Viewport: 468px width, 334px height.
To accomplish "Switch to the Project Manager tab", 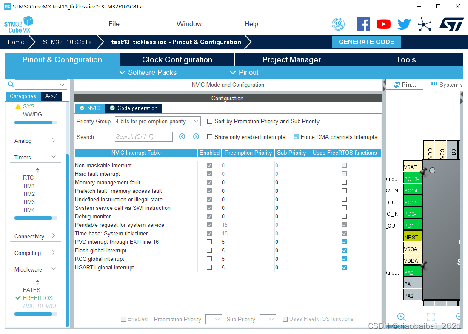I will [291, 59].
